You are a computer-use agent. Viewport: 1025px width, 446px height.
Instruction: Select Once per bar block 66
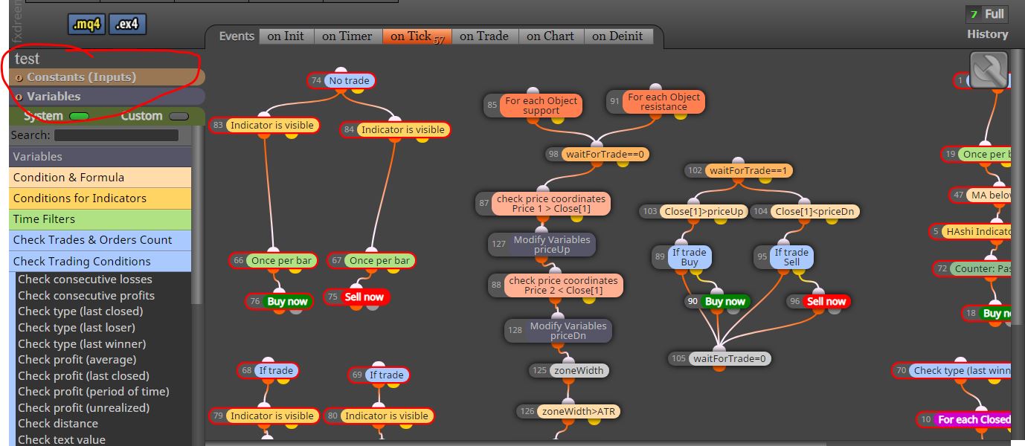(x=274, y=261)
